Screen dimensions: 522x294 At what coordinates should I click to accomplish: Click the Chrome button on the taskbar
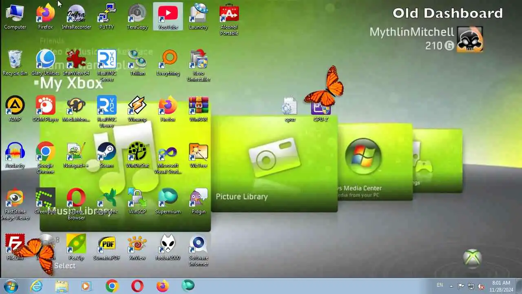[112, 286]
